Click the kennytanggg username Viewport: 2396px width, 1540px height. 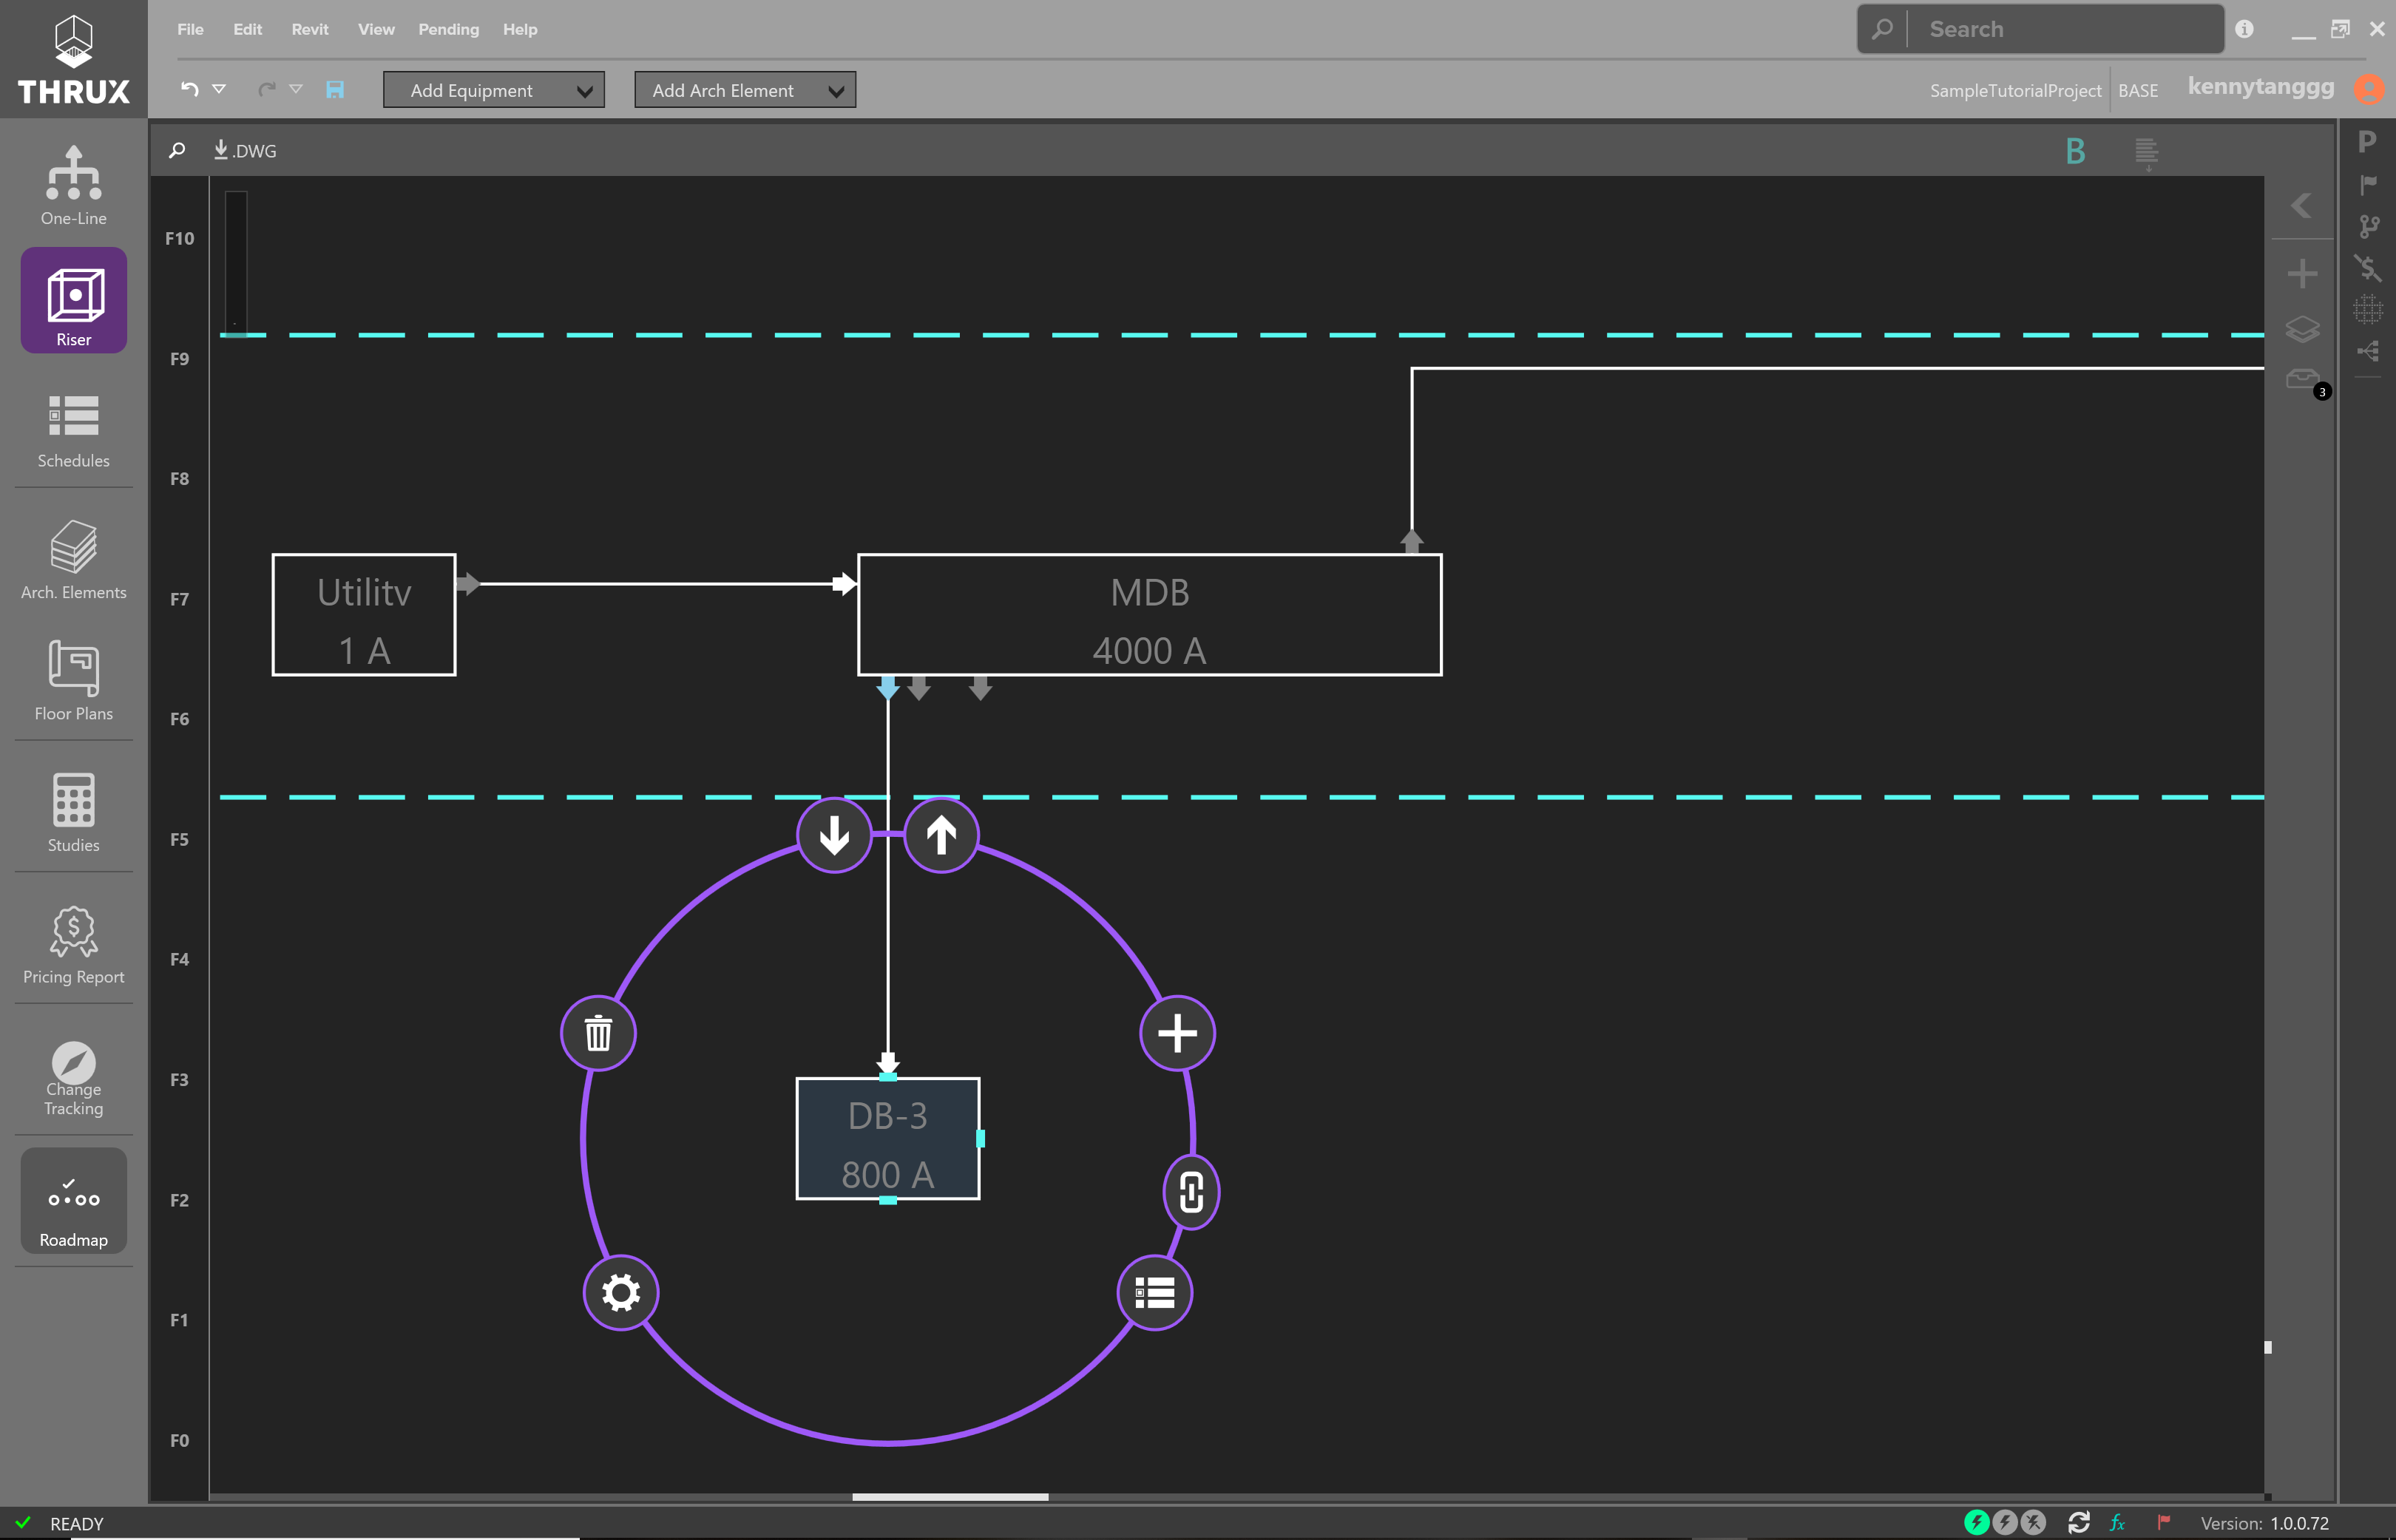point(2260,87)
